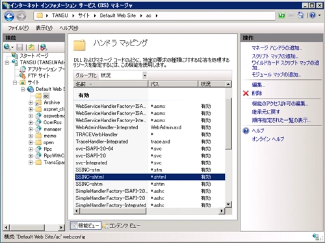The image size is (325, 243).
Task: Select the manager application node
Action: pos(53,129)
